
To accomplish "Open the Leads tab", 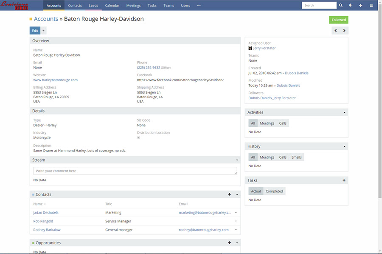I will (93, 6).
